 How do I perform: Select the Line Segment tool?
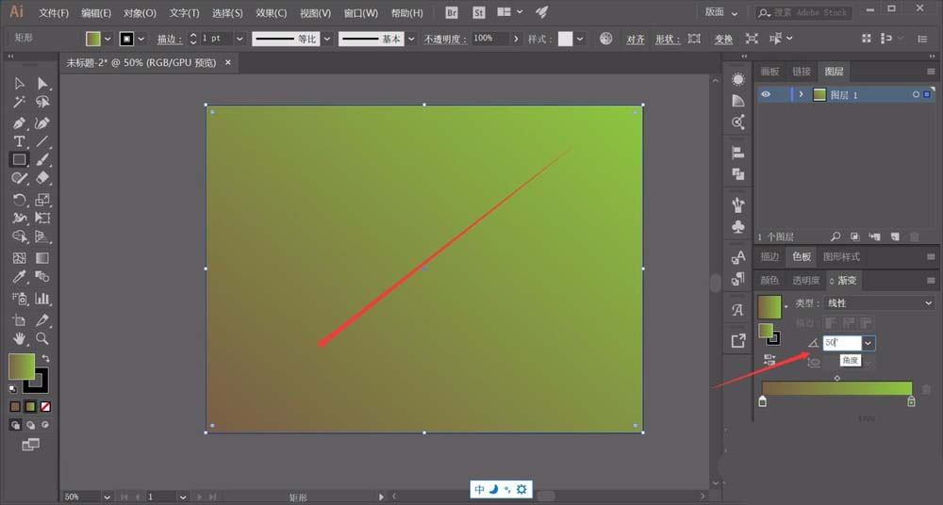pos(42,142)
